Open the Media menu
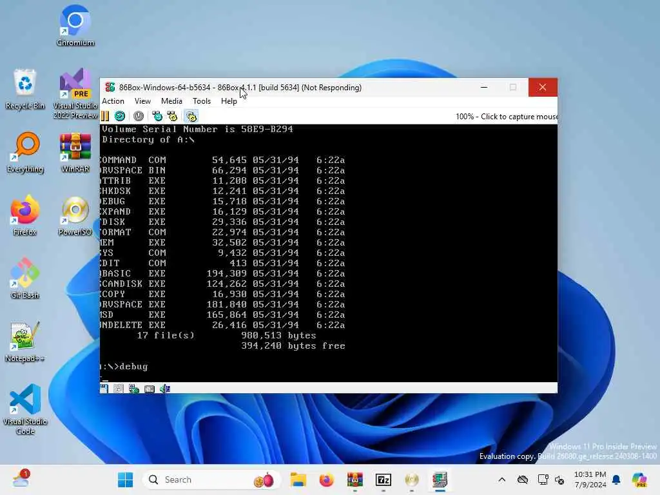Screen dimensions: 660x495 (171, 101)
